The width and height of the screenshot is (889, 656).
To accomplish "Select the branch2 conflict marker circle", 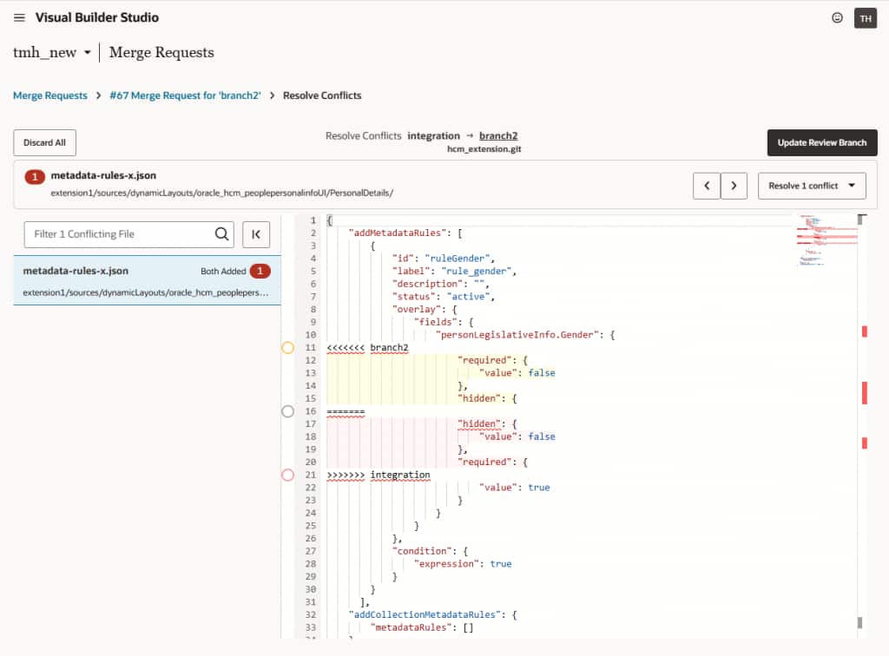I will (287, 347).
